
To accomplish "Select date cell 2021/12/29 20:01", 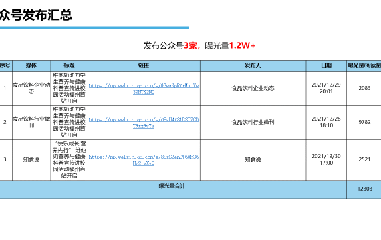I will (326, 88).
